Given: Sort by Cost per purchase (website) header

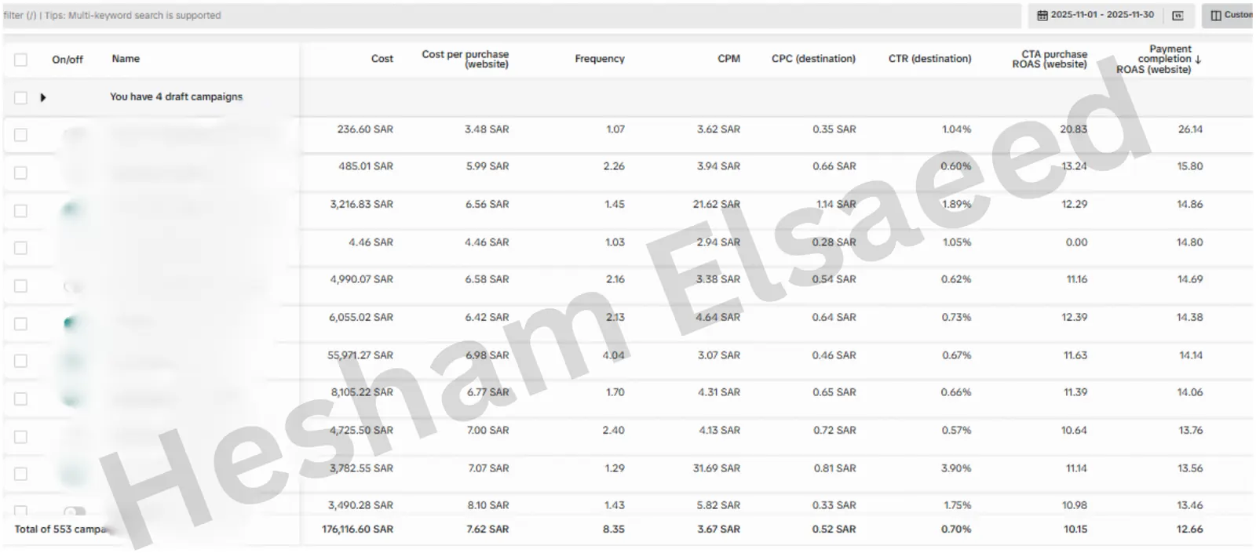Looking at the screenshot, I should pyautogui.click(x=466, y=59).
